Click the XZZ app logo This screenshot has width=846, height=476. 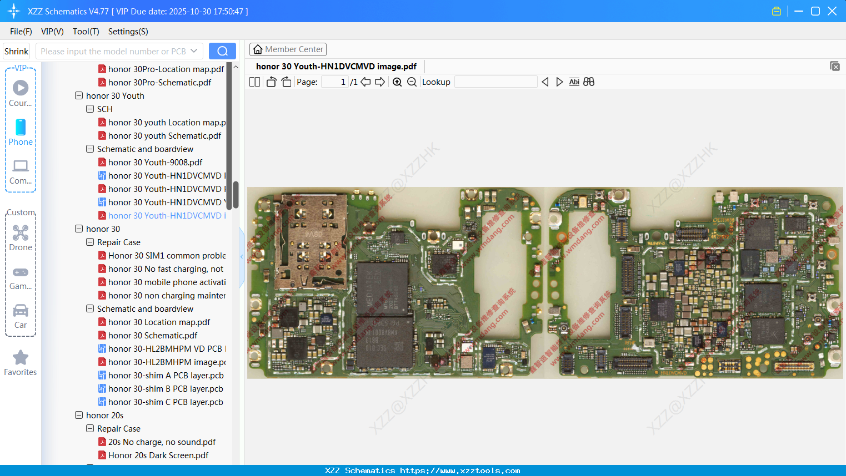point(14,11)
